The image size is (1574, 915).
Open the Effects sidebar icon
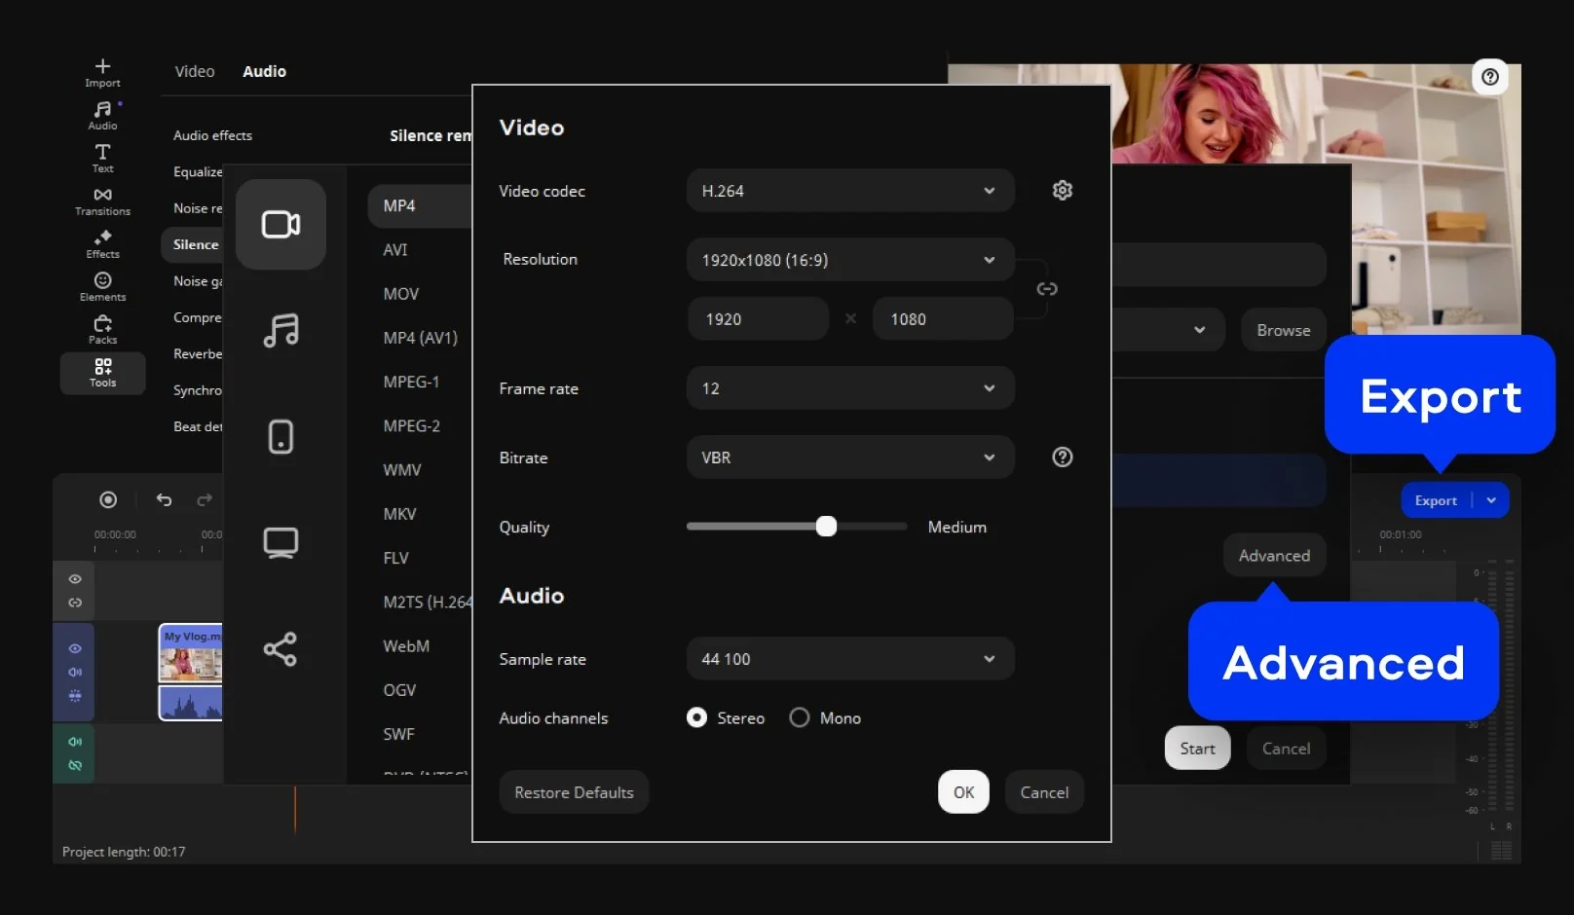click(x=102, y=243)
